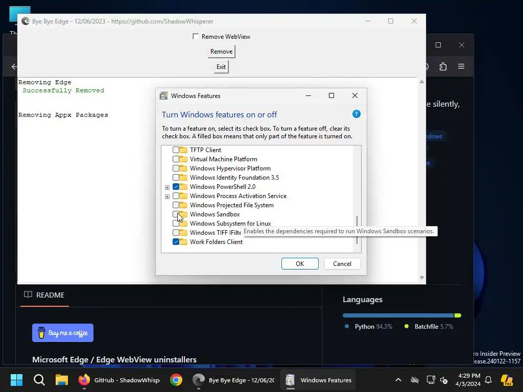Click the README book icon
Viewport: 523px width, 392px height.
click(28, 295)
